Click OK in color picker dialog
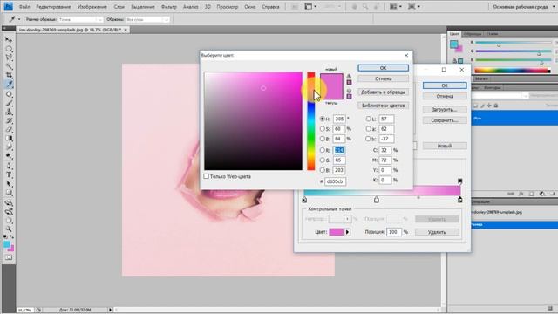This screenshot has height=314, width=558. coord(383,68)
